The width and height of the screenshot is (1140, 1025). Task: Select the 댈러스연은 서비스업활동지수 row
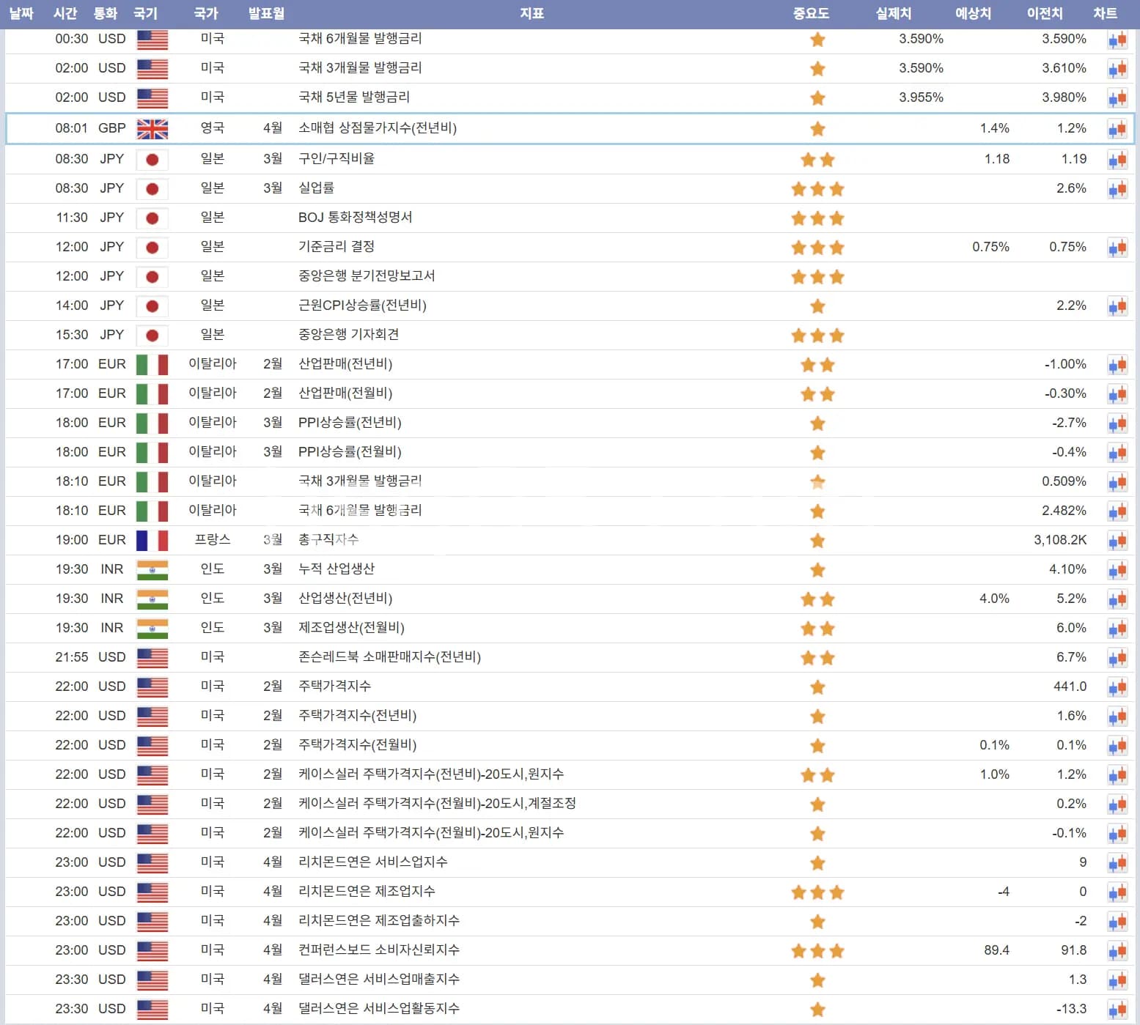(378, 1009)
